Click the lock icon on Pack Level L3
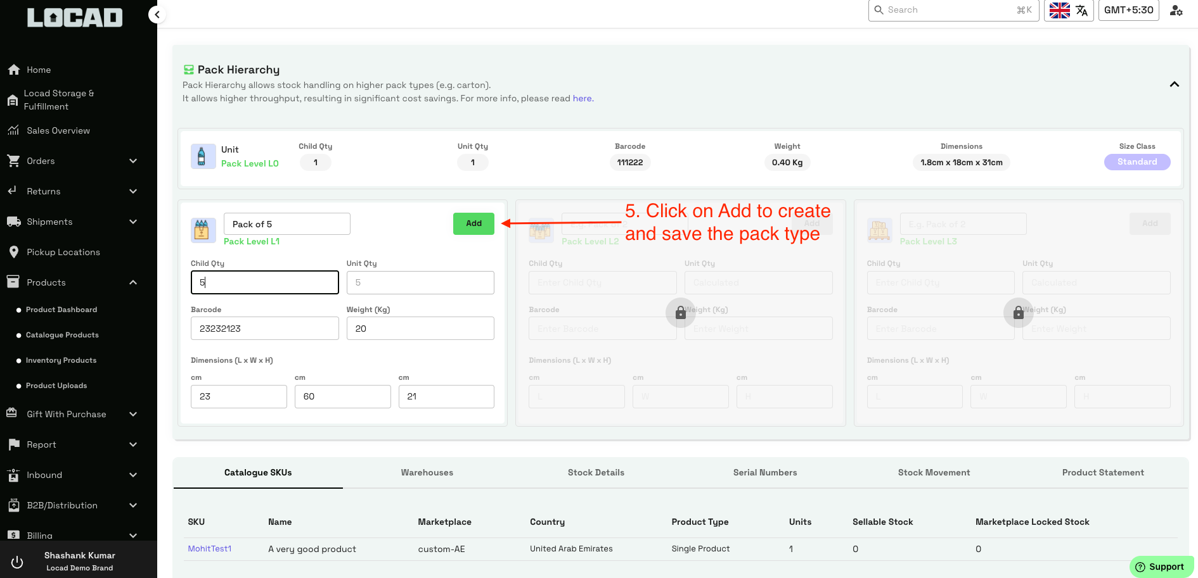Viewport: 1198px width, 578px height. click(x=1018, y=313)
